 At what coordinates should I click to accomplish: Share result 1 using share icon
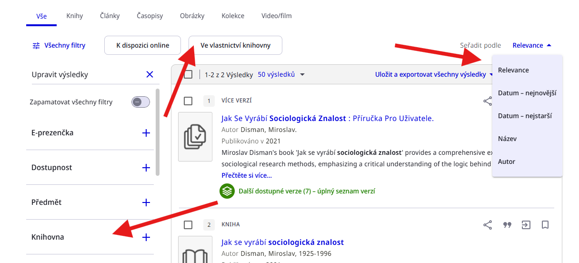click(x=488, y=101)
